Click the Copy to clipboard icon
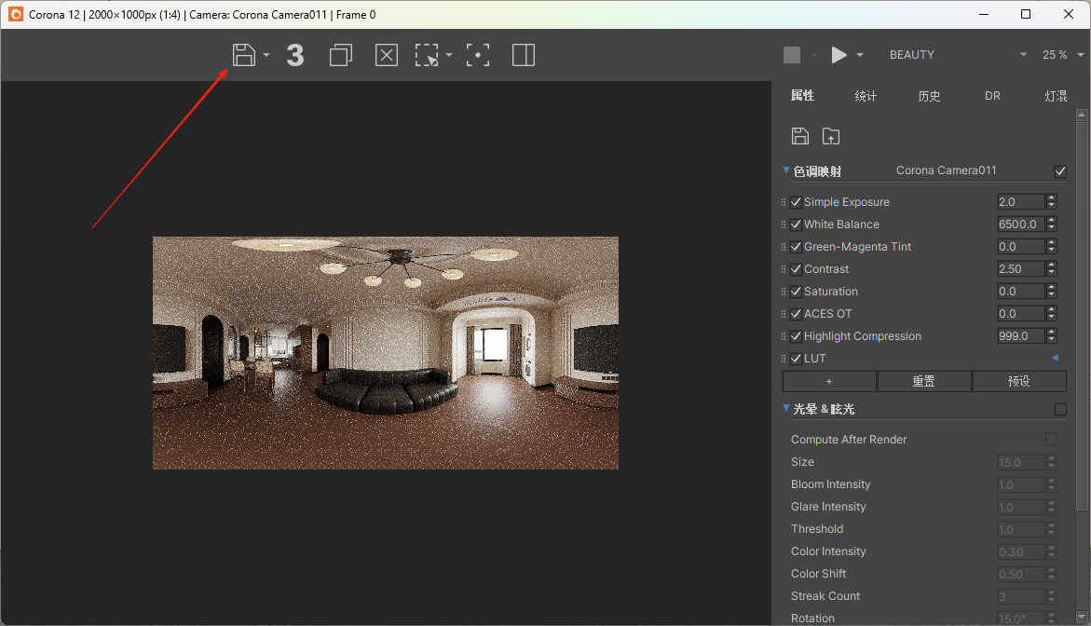Image resolution: width=1091 pixels, height=626 pixels. [x=341, y=55]
